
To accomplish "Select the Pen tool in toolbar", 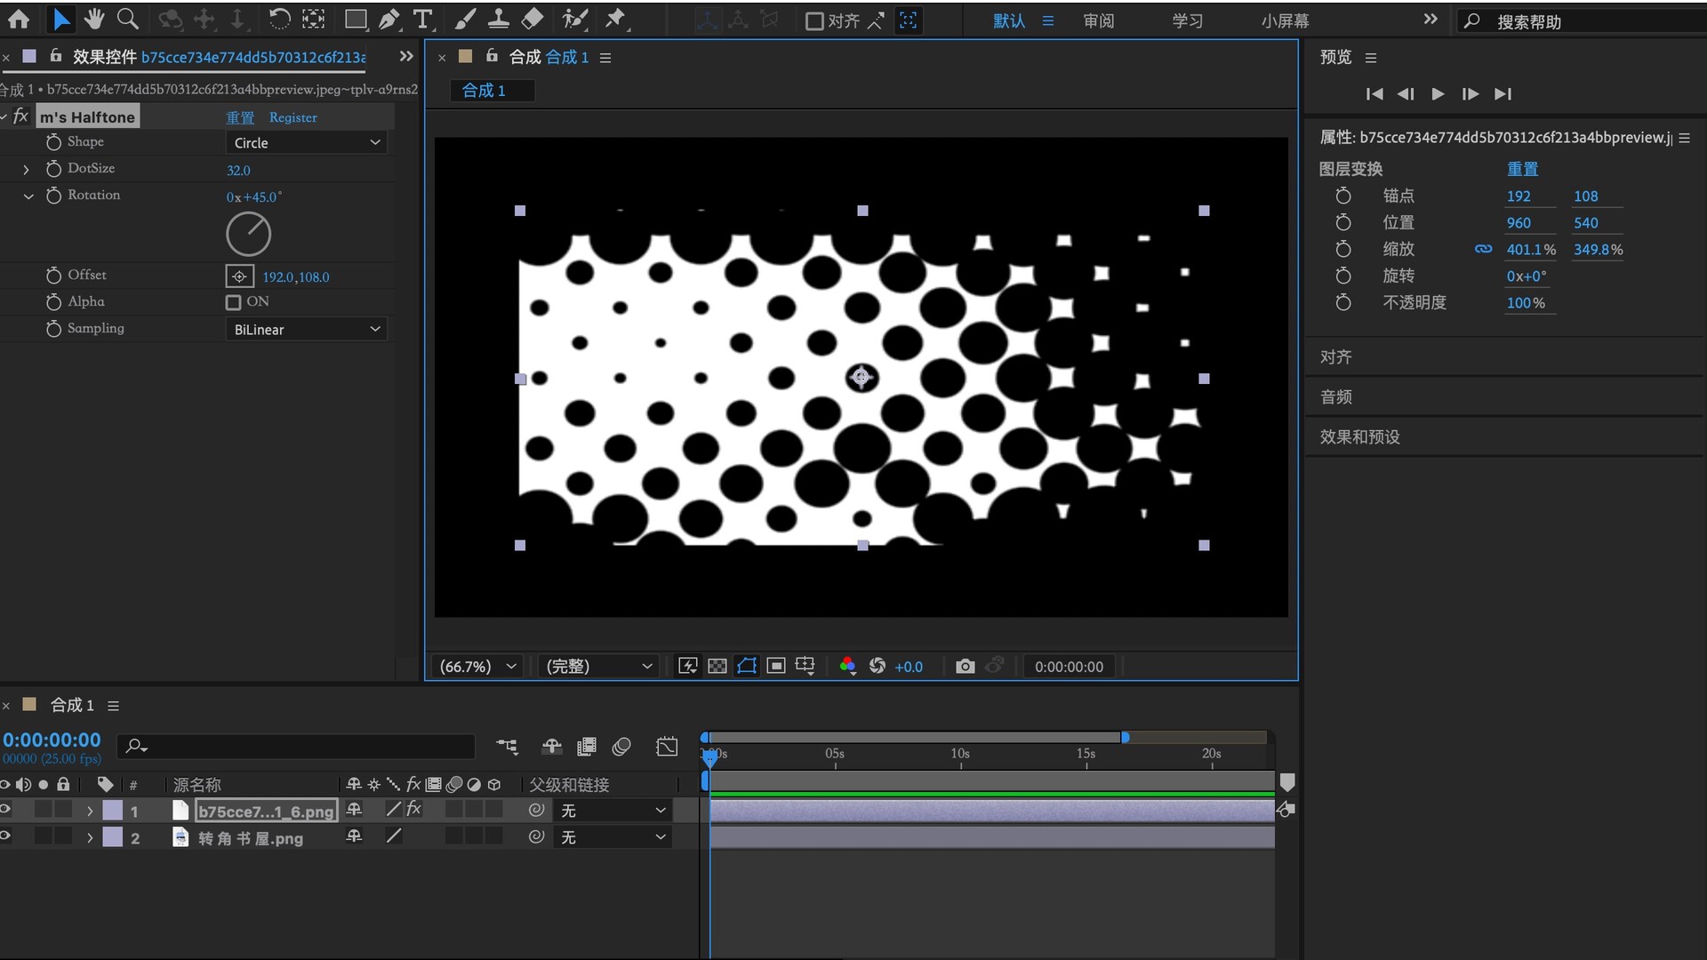I will [389, 20].
